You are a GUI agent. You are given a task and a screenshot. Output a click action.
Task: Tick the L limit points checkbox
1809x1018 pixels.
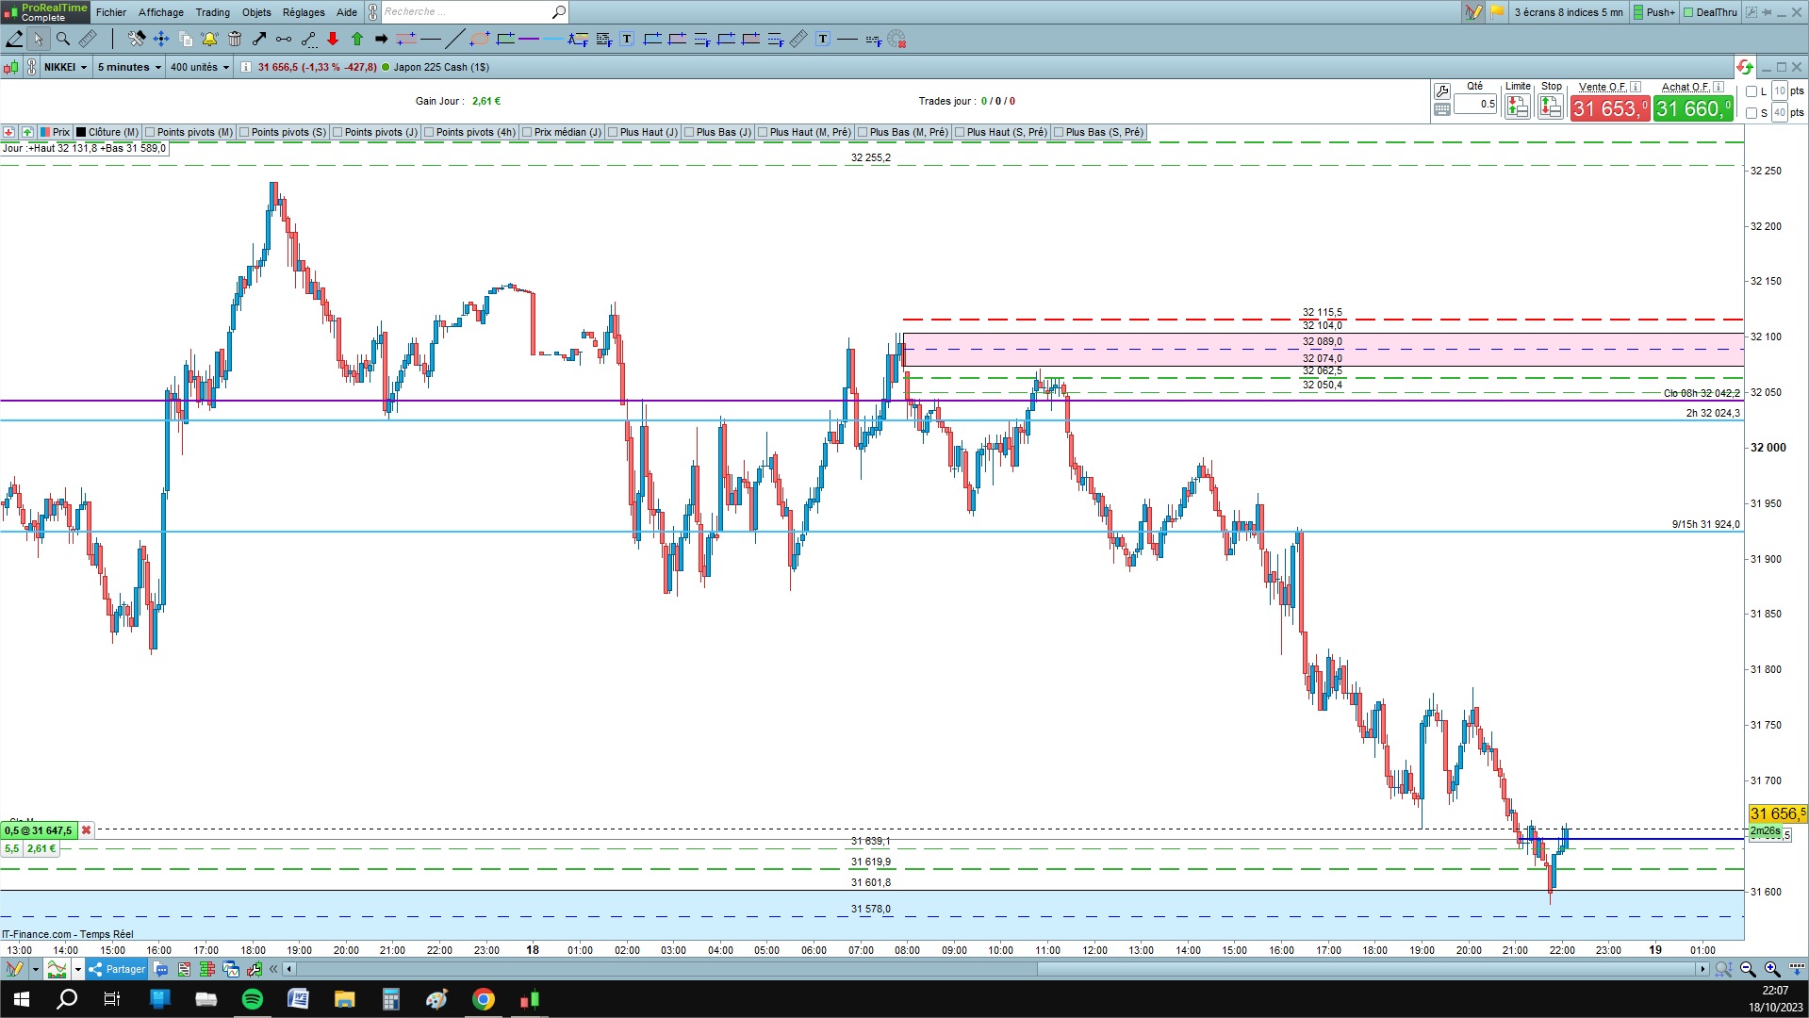[x=1751, y=91]
